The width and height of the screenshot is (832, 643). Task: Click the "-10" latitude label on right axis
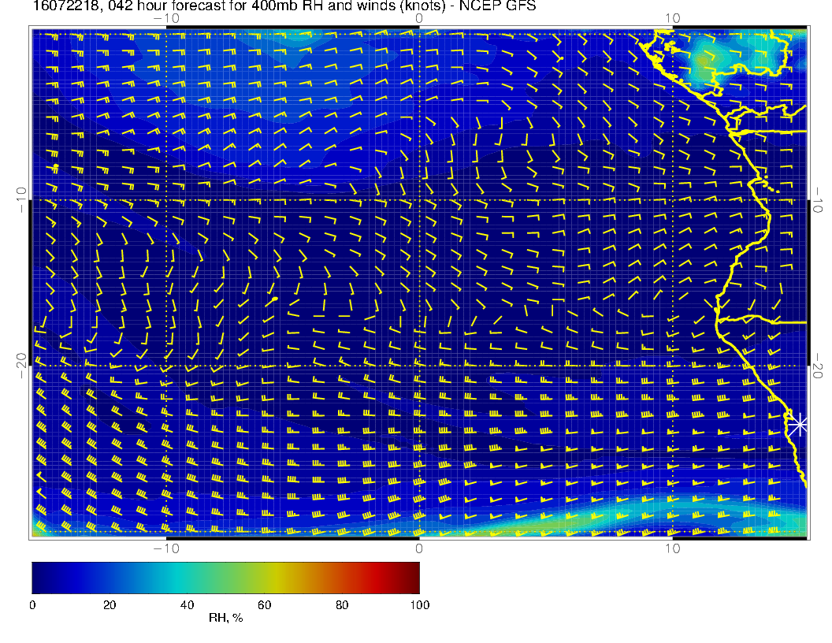tap(818, 199)
